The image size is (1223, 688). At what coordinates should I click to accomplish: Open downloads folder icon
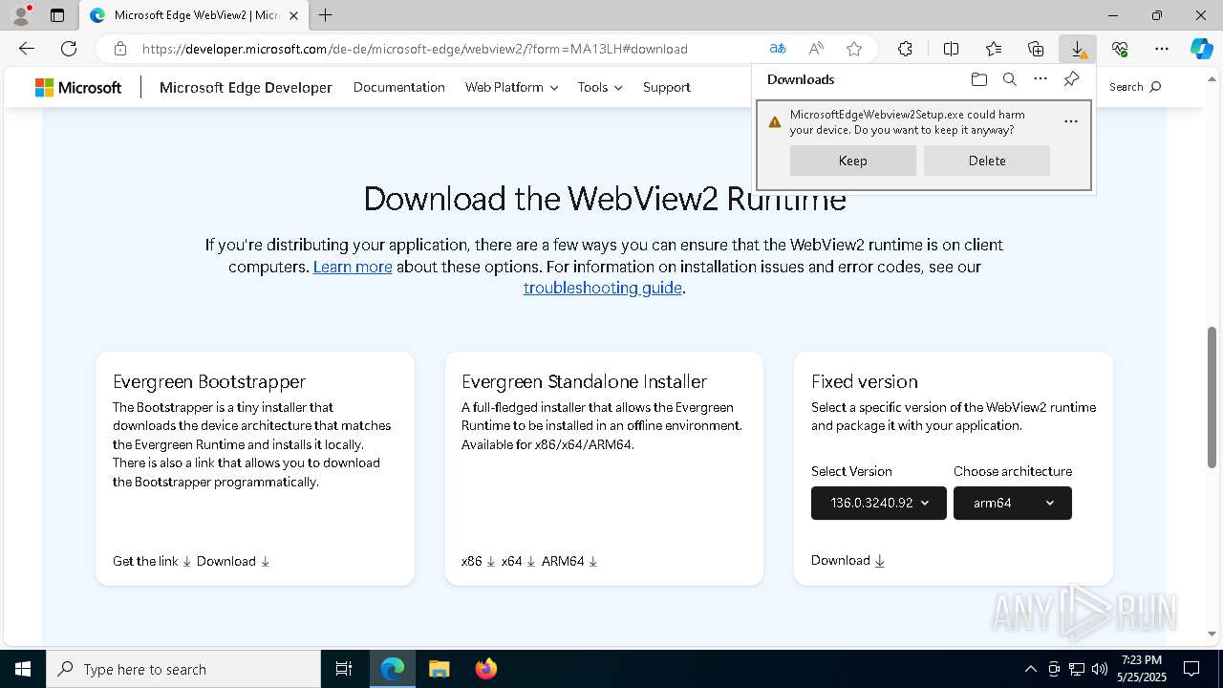(978, 79)
